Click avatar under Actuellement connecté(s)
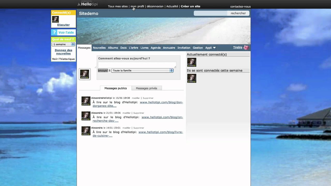The width and height of the screenshot is (331, 186). 192,62
